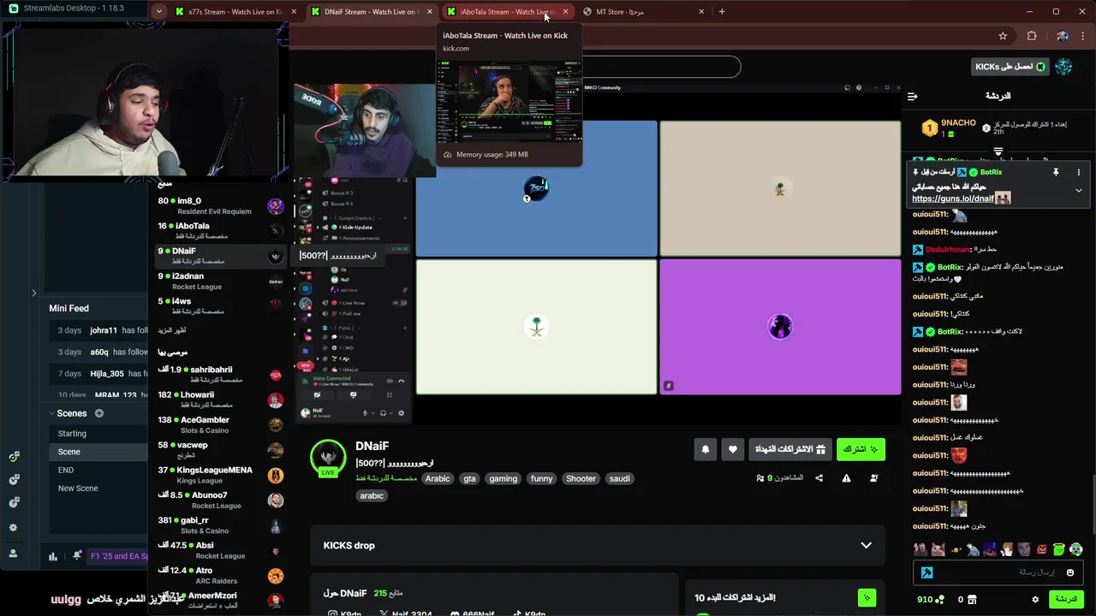Click the moderator hammer icon in chat input

926,572
